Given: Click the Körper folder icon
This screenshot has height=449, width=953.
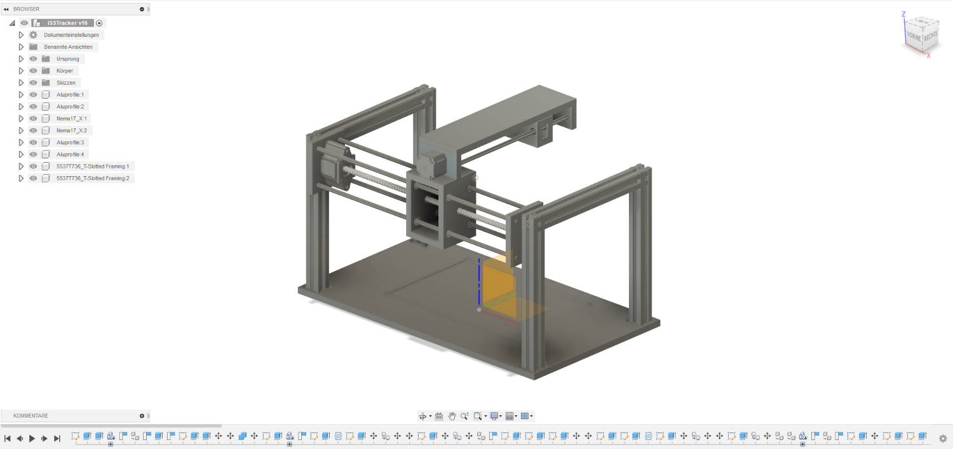Looking at the screenshot, I should pos(46,71).
